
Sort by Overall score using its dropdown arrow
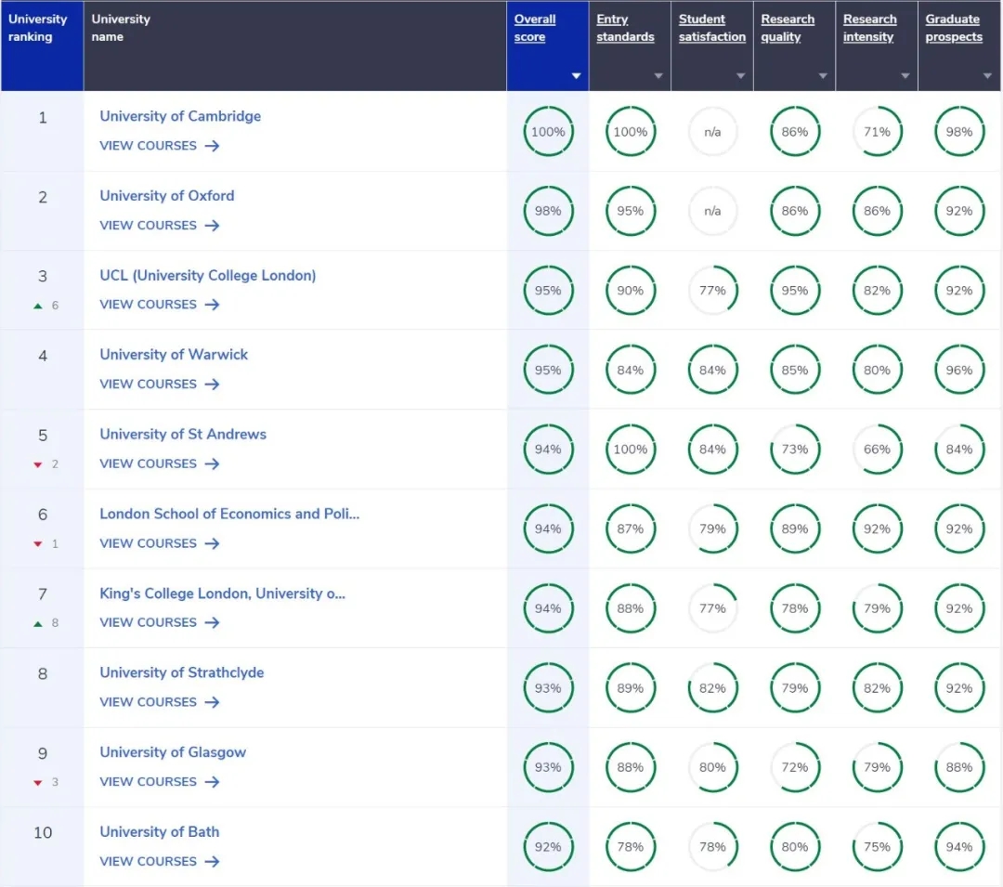tap(576, 76)
